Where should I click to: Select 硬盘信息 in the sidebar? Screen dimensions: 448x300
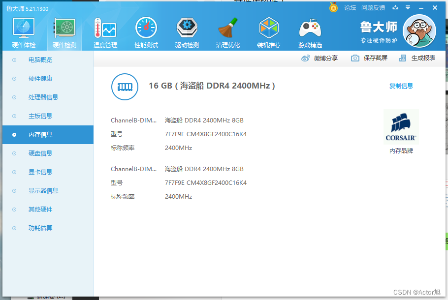[x=48, y=153]
